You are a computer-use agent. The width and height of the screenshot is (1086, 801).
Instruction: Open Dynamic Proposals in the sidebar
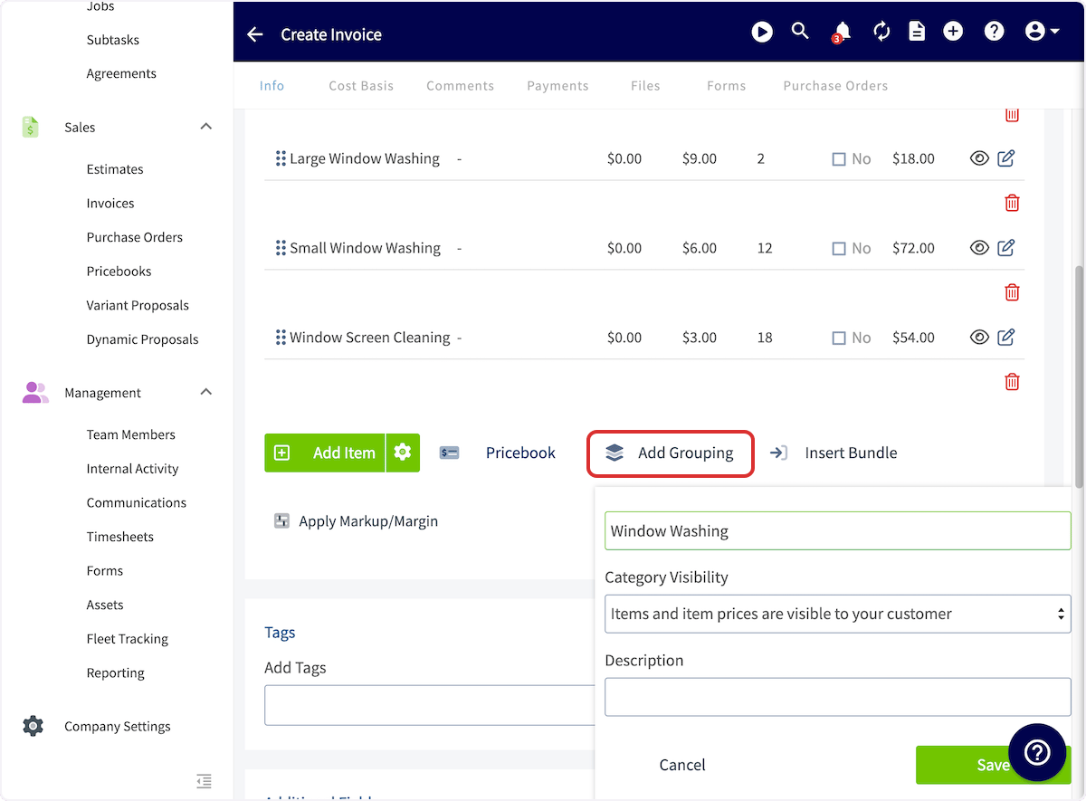(142, 339)
